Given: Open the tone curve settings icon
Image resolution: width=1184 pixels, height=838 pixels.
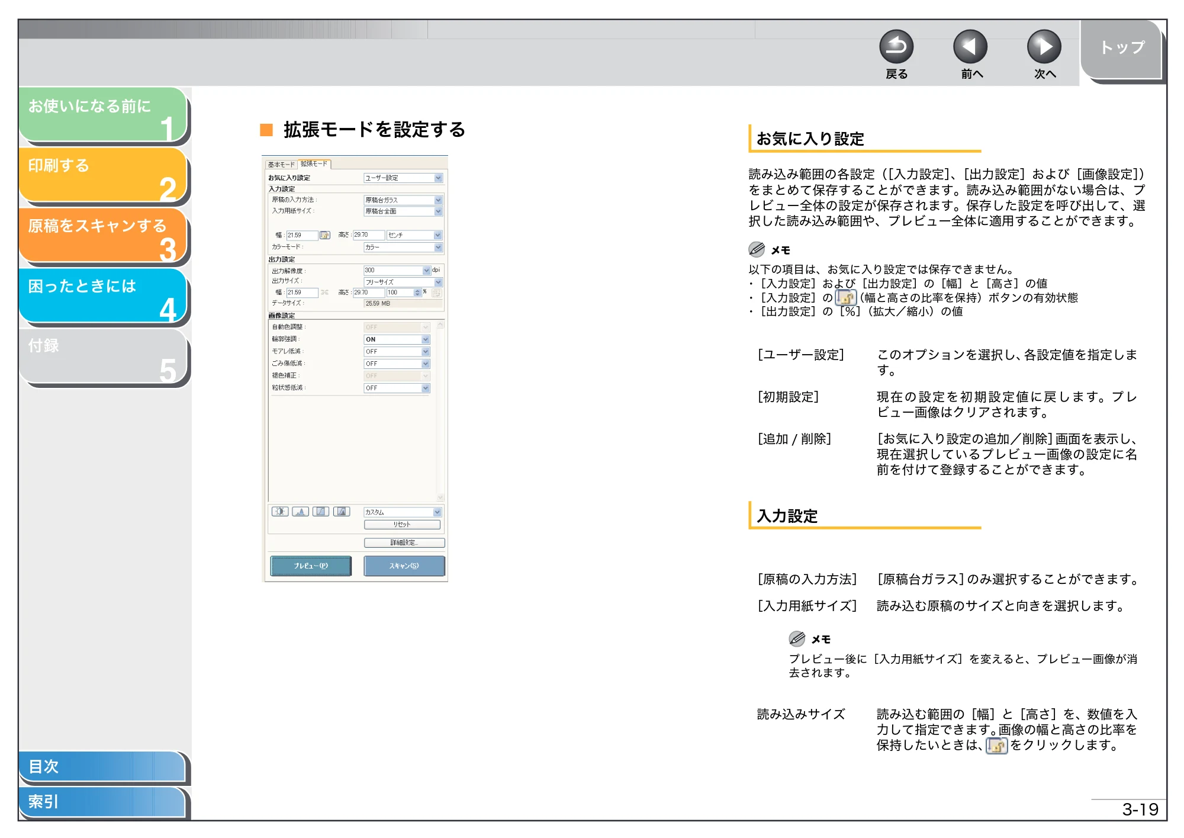Looking at the screenshot, I should pyautogui.click(x=321, y=512).
